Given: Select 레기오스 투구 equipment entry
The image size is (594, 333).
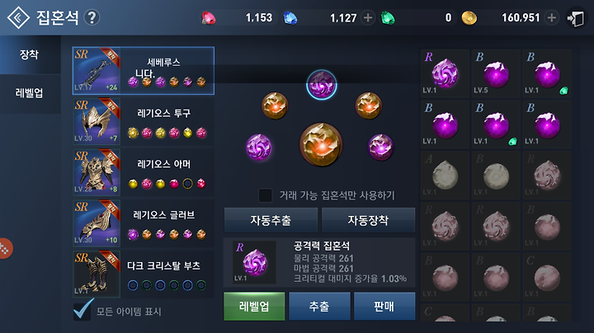Looking at the screenshot, I should 144,121.
